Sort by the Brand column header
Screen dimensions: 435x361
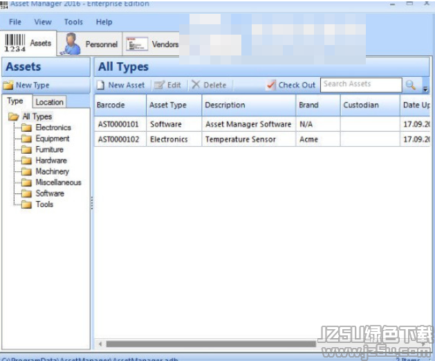coord(318,105)
